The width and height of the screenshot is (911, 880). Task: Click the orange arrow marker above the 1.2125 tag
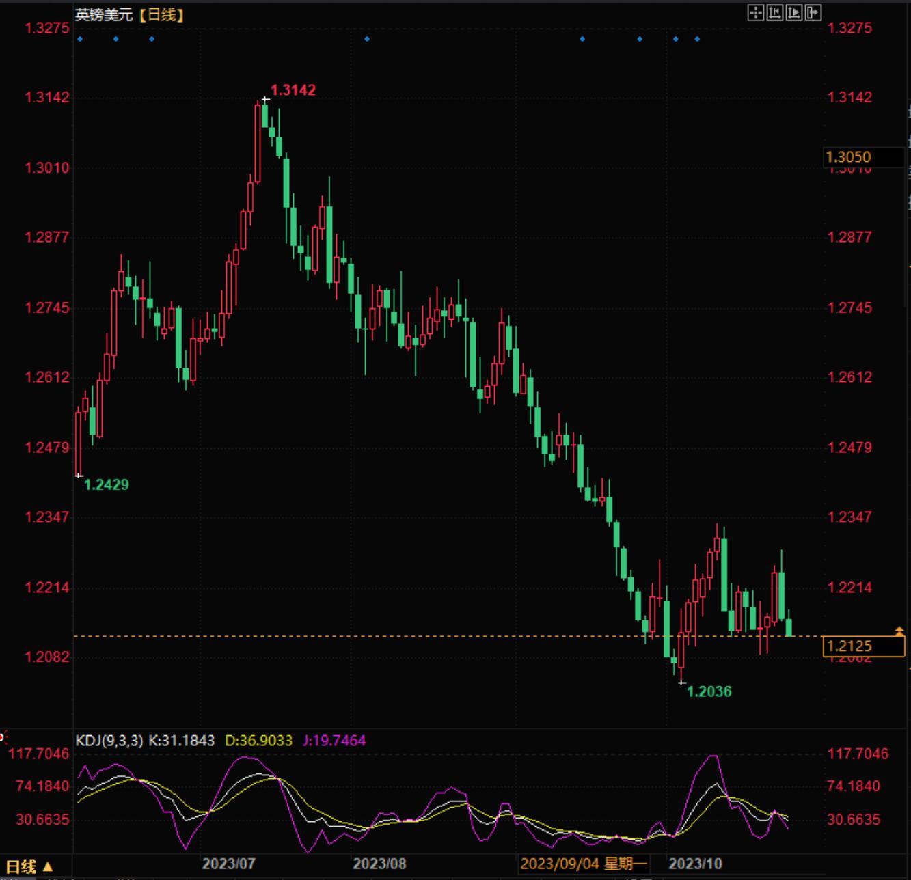tap(899, 631)
